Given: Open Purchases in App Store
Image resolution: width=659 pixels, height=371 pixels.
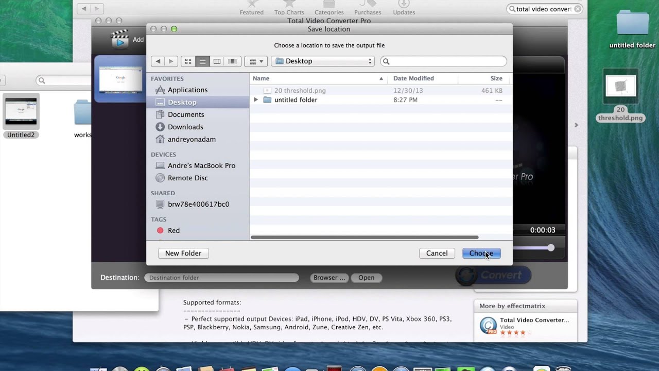Looking at the screenshot, I should tap(368, 8).
